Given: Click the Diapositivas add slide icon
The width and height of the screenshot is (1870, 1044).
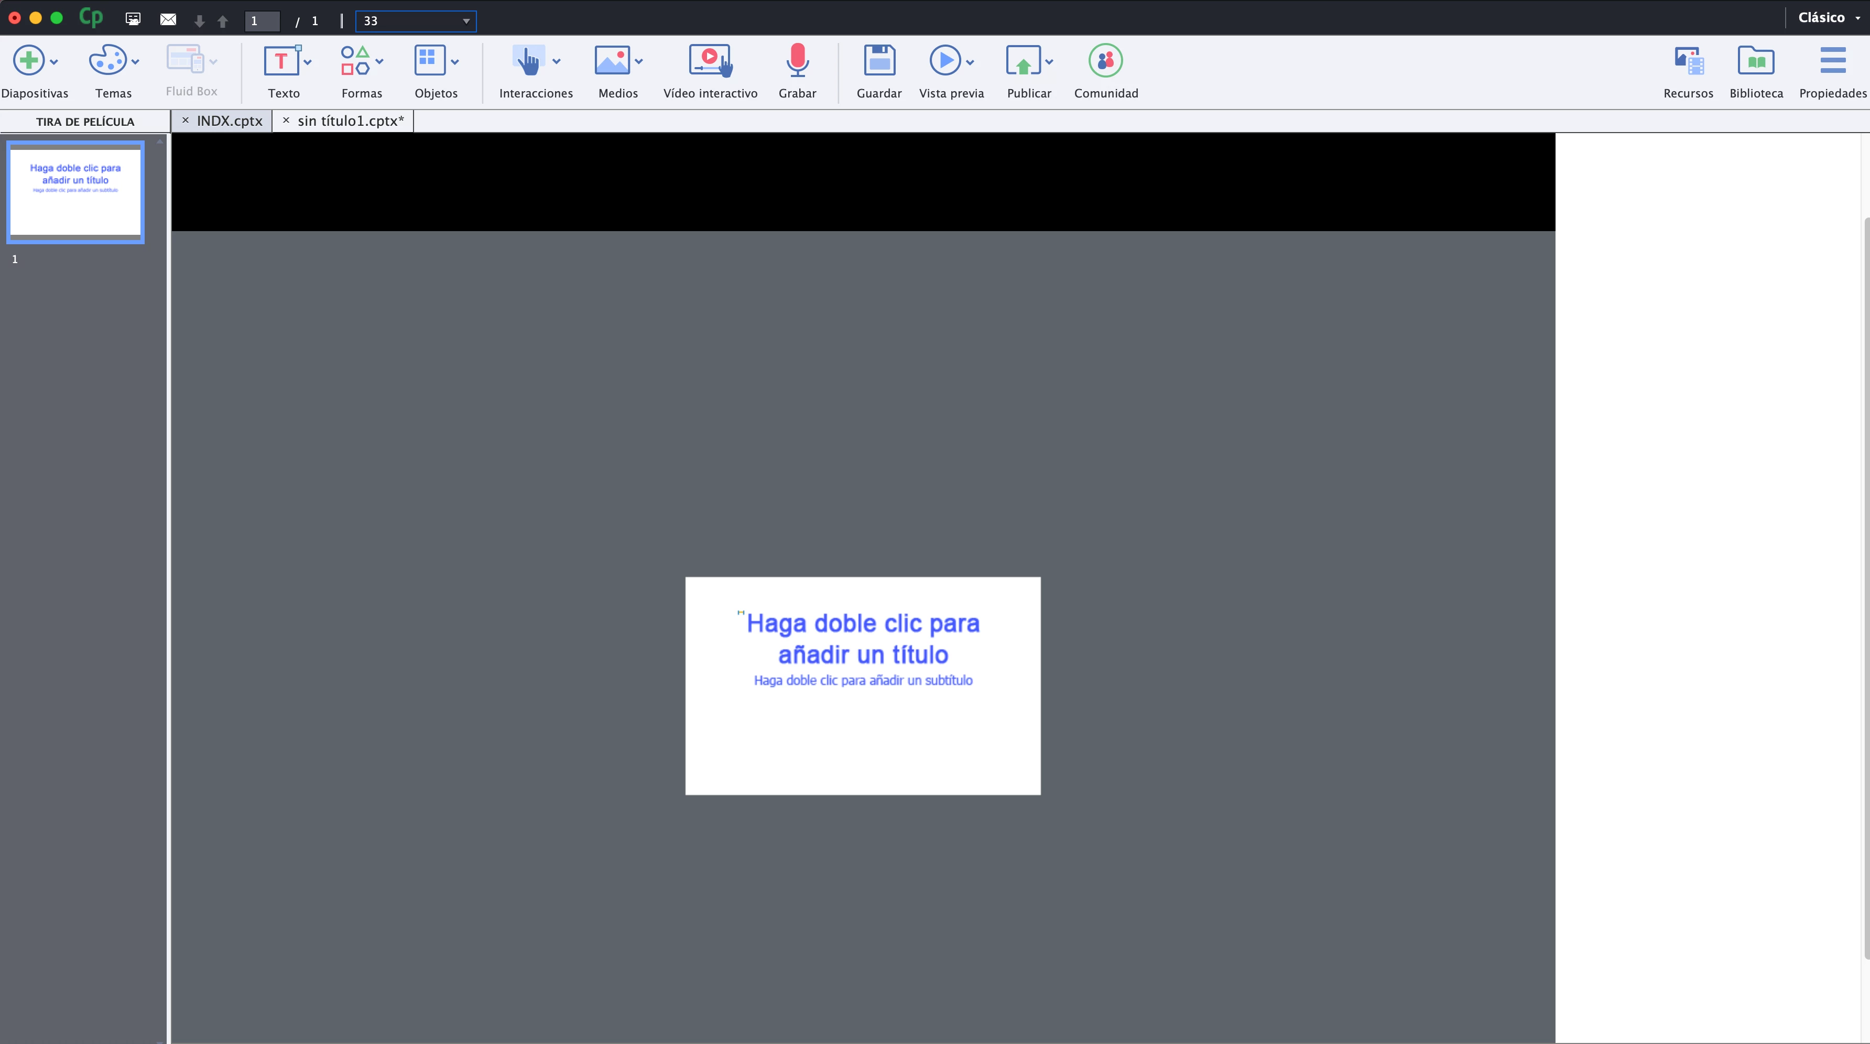Looking at the screenshot, I should click(x=29, y=60).
